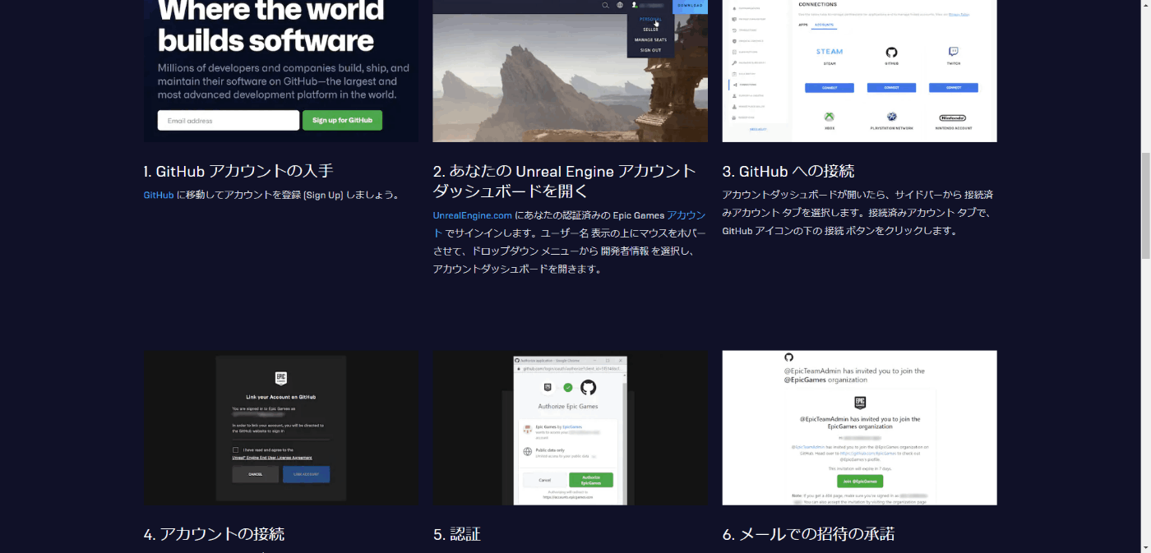Click the heading '4. アカウントの接続'
The height and width of the screenshot is (553, 1151).
pos(215,534)
